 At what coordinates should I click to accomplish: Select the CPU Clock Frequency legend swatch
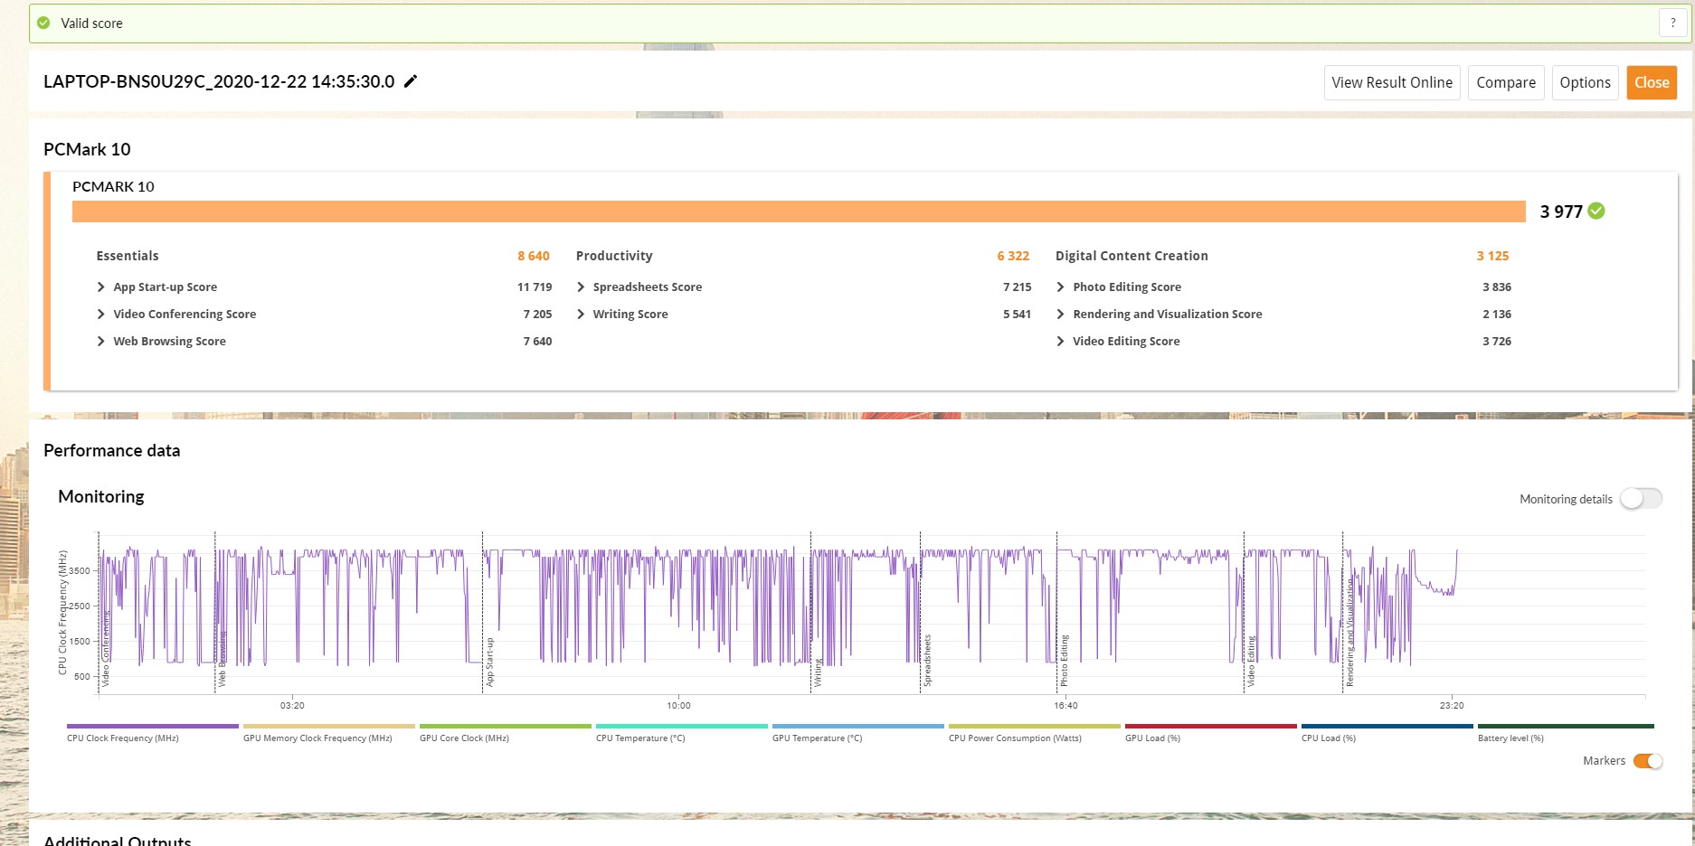153,726
